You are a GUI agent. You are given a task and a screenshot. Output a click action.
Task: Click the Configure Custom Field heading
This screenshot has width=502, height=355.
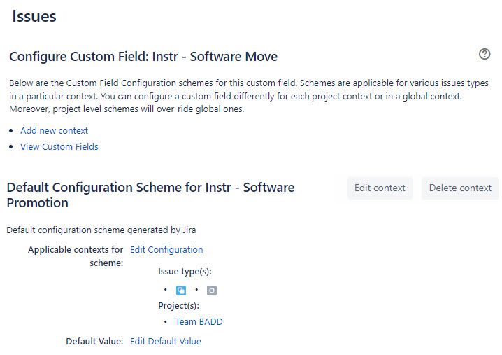click(x=143, y=57)
